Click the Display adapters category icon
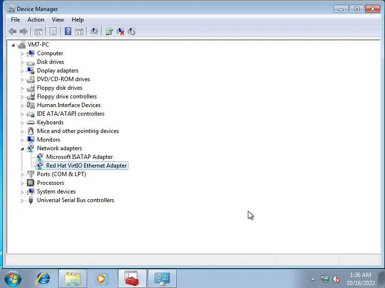385x288 pixels. [31, 71]
